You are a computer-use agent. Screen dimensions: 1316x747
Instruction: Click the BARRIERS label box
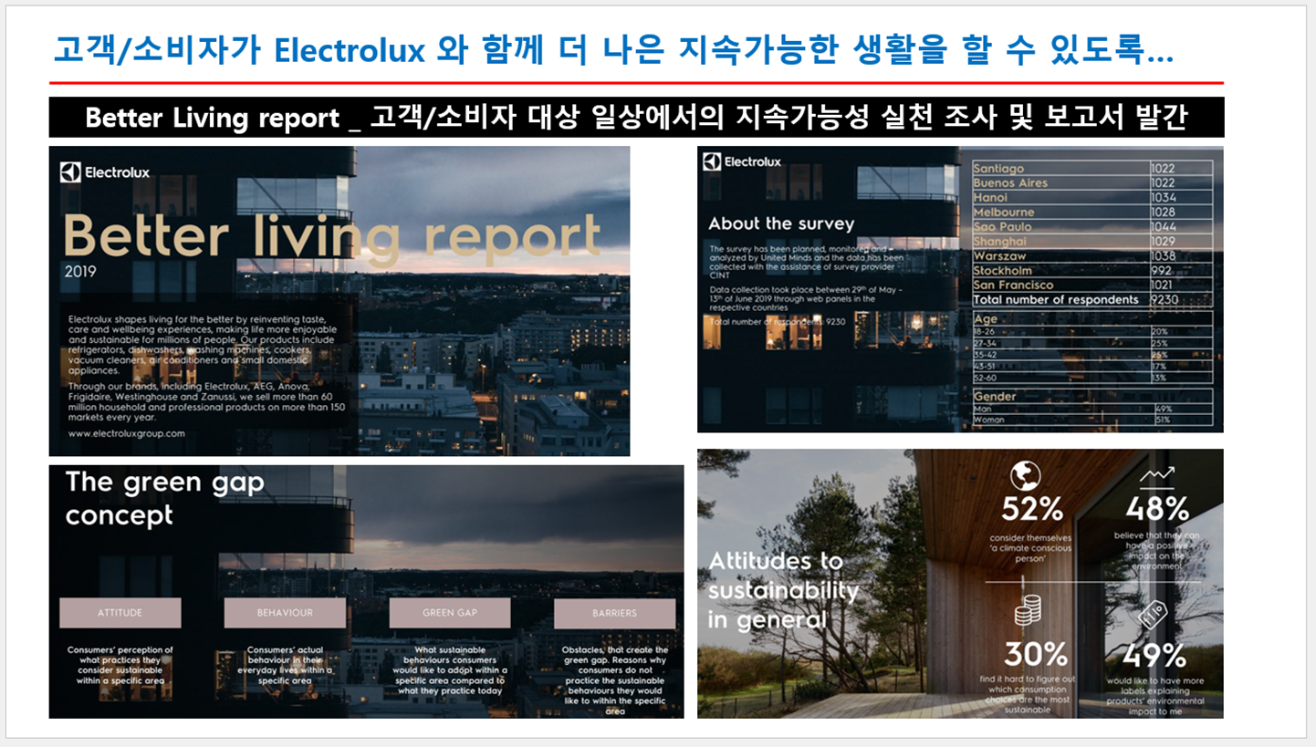tap(614, 613)
